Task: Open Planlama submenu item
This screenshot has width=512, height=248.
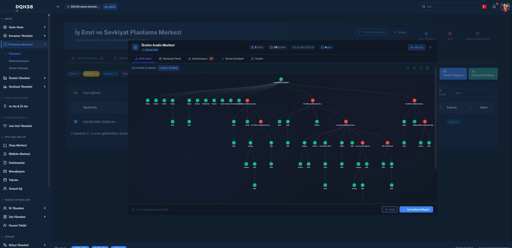Action: [14, 54]
